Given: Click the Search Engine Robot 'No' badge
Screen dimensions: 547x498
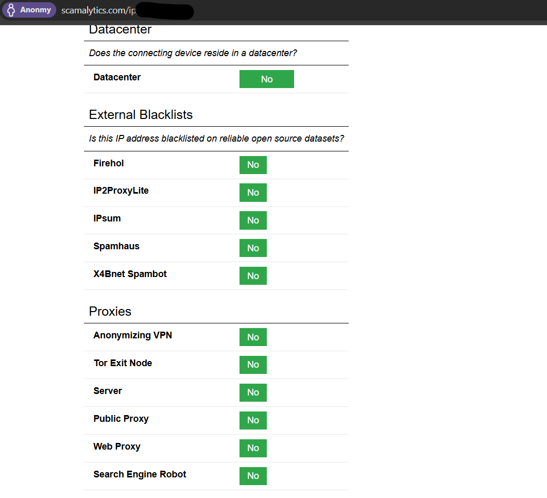Looking at the screenshot, I should pos(253,476).
